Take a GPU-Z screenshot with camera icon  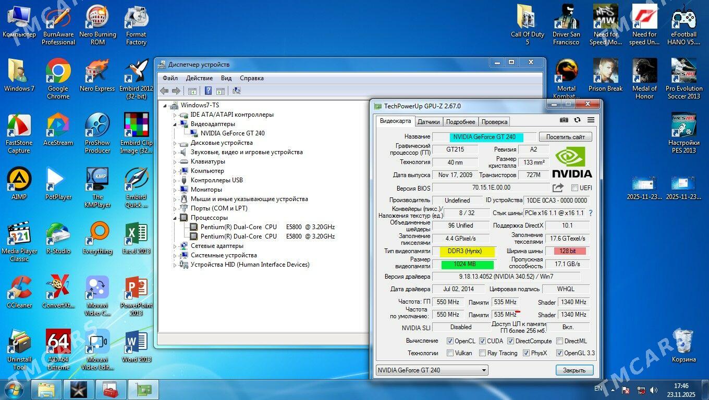[x=564, y=120]
